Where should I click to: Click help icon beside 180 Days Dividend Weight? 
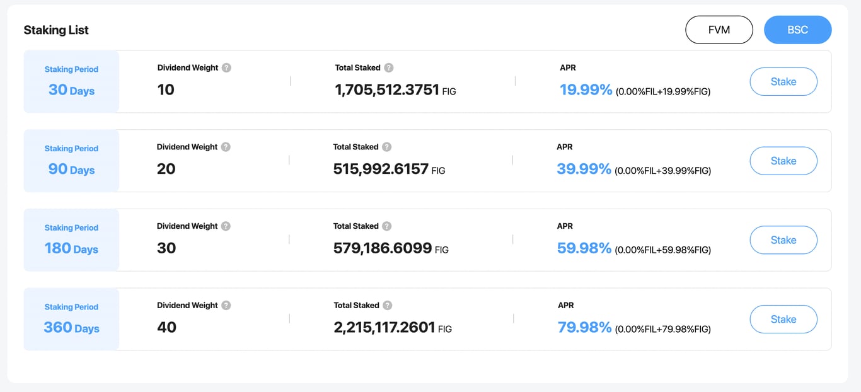(226, 226)
